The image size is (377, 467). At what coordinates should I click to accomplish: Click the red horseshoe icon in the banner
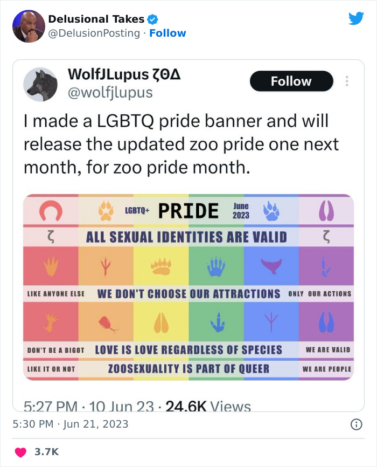50,210
